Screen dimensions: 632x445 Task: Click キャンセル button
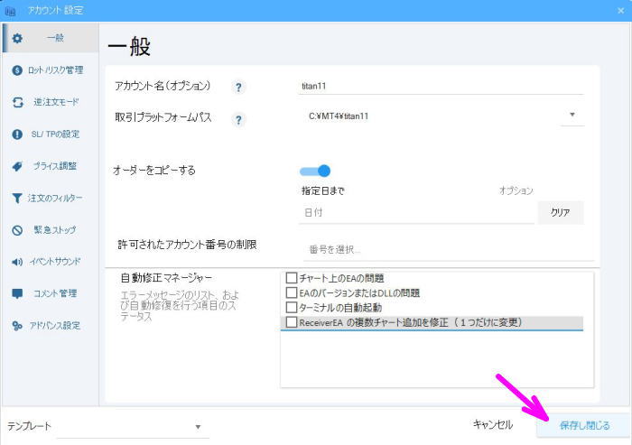pos(493,425)
